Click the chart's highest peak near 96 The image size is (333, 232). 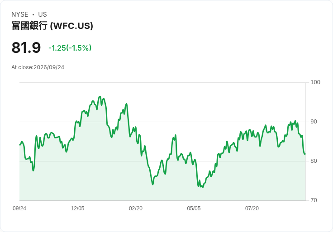[100, 97]
